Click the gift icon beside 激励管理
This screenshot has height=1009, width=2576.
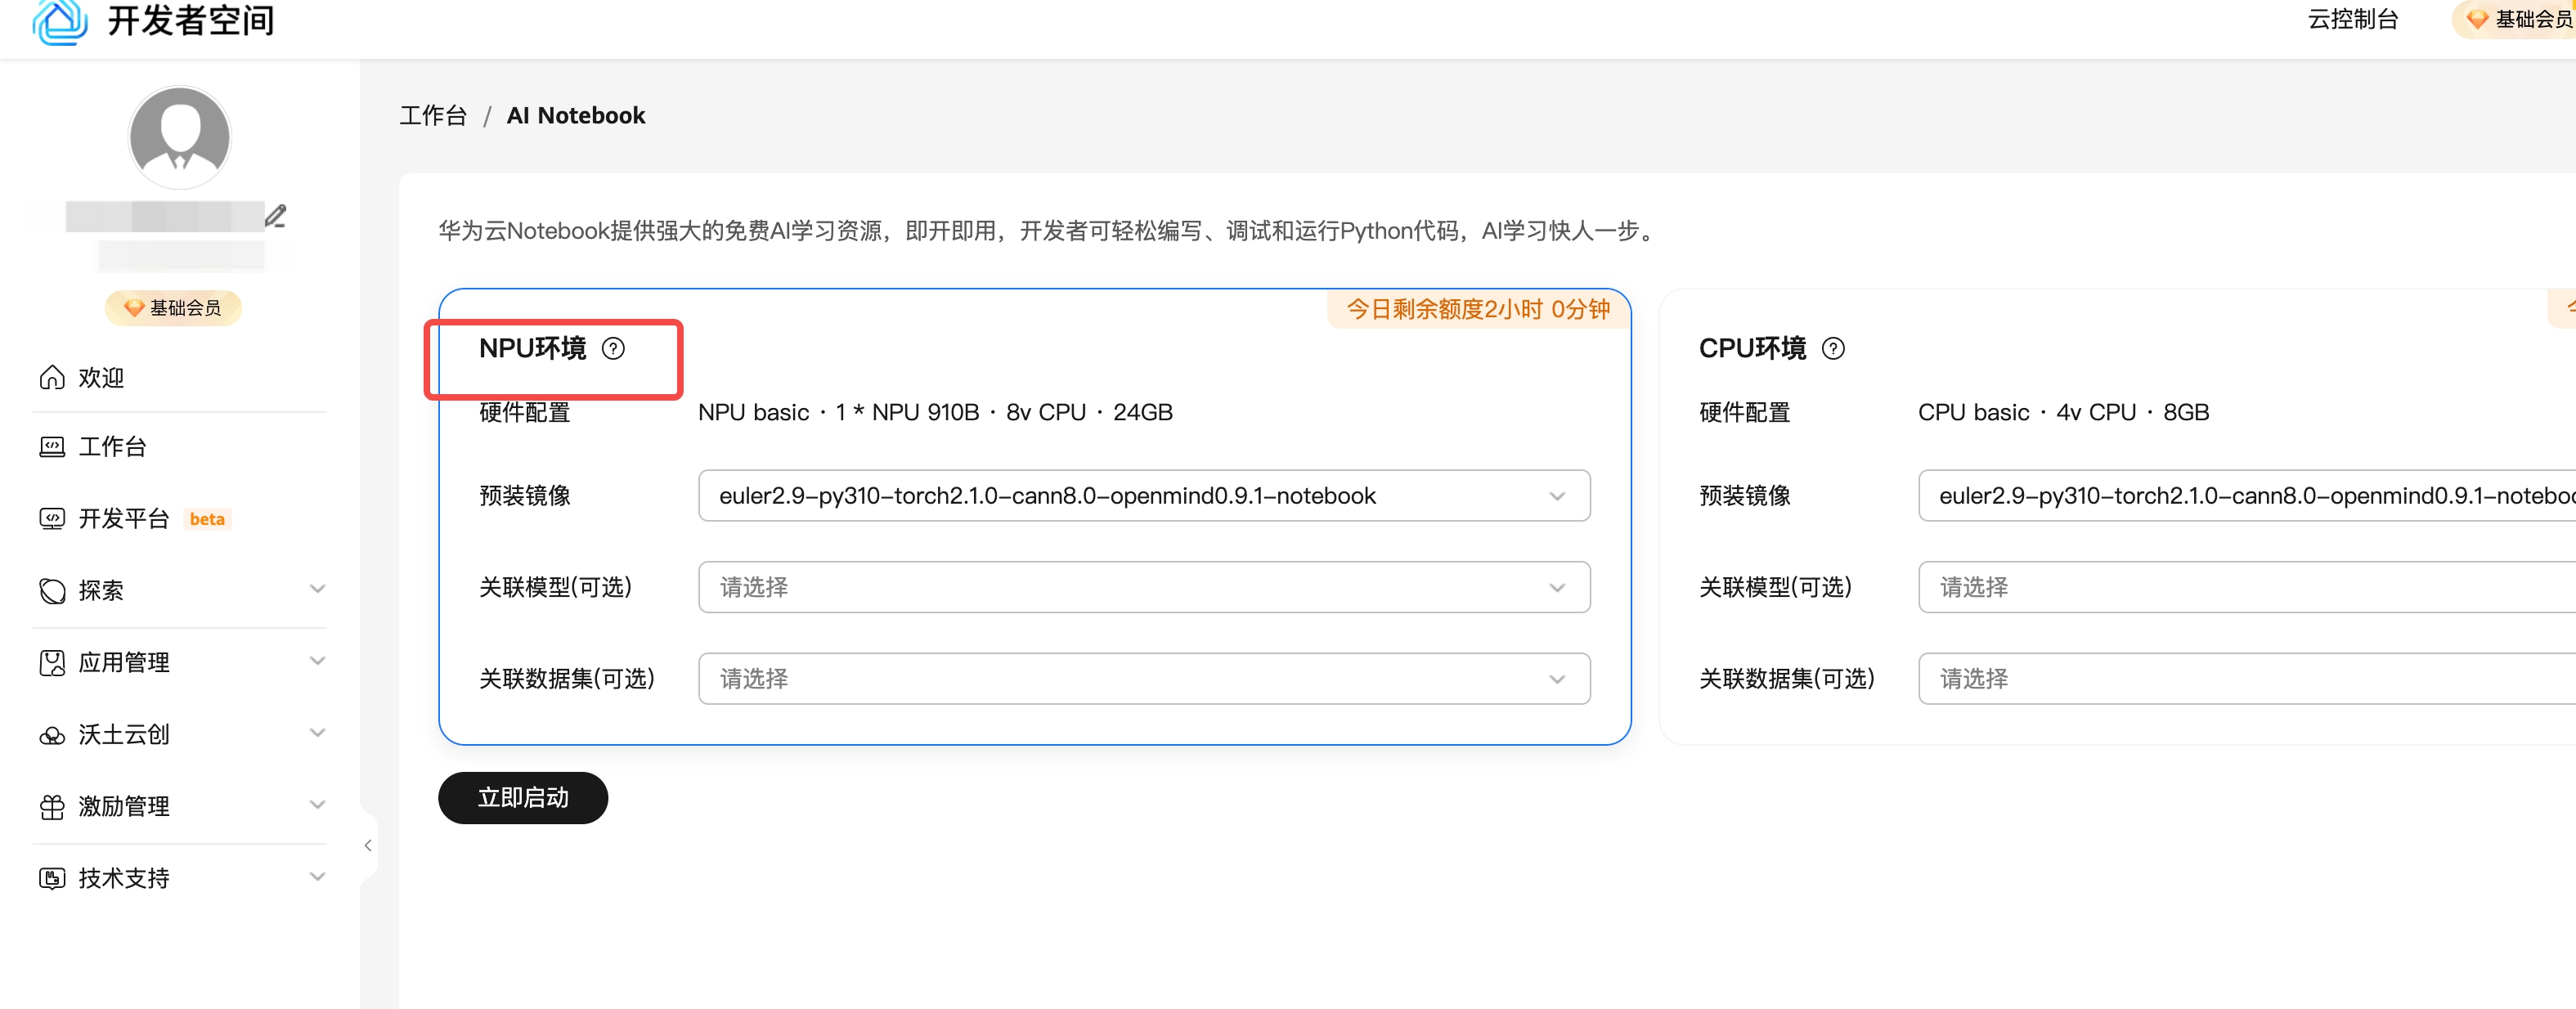click(x=52, y=807)
